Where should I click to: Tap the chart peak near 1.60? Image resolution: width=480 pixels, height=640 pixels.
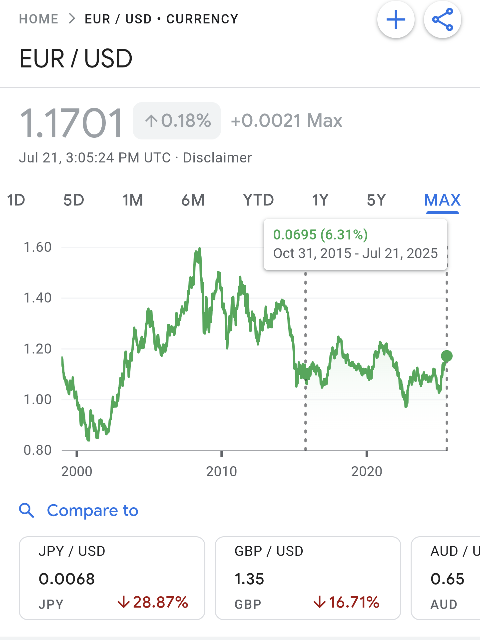(x=199, y=249)
